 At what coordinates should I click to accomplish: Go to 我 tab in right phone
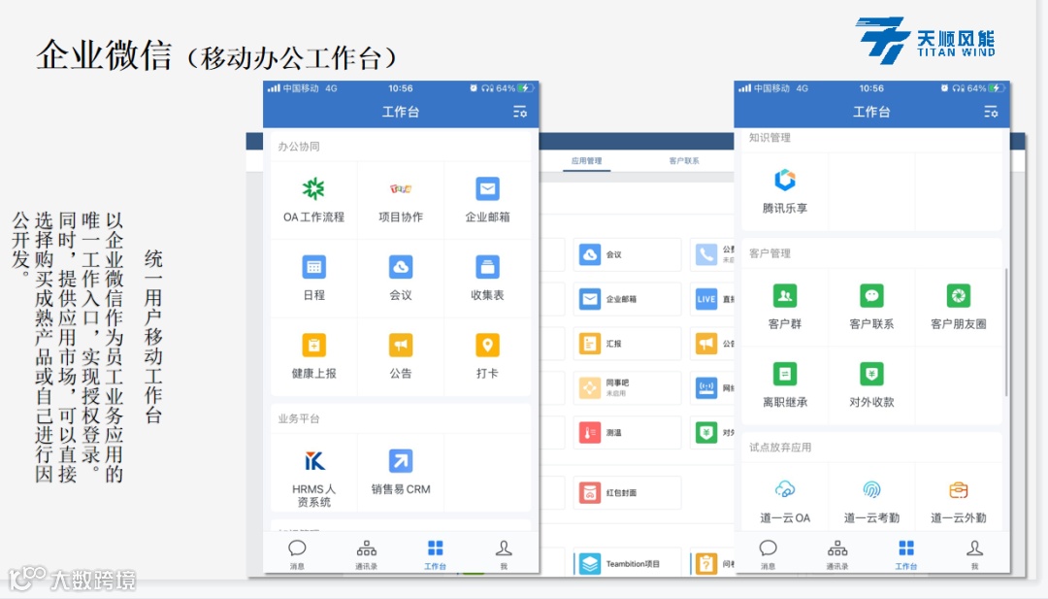(975, 555)
